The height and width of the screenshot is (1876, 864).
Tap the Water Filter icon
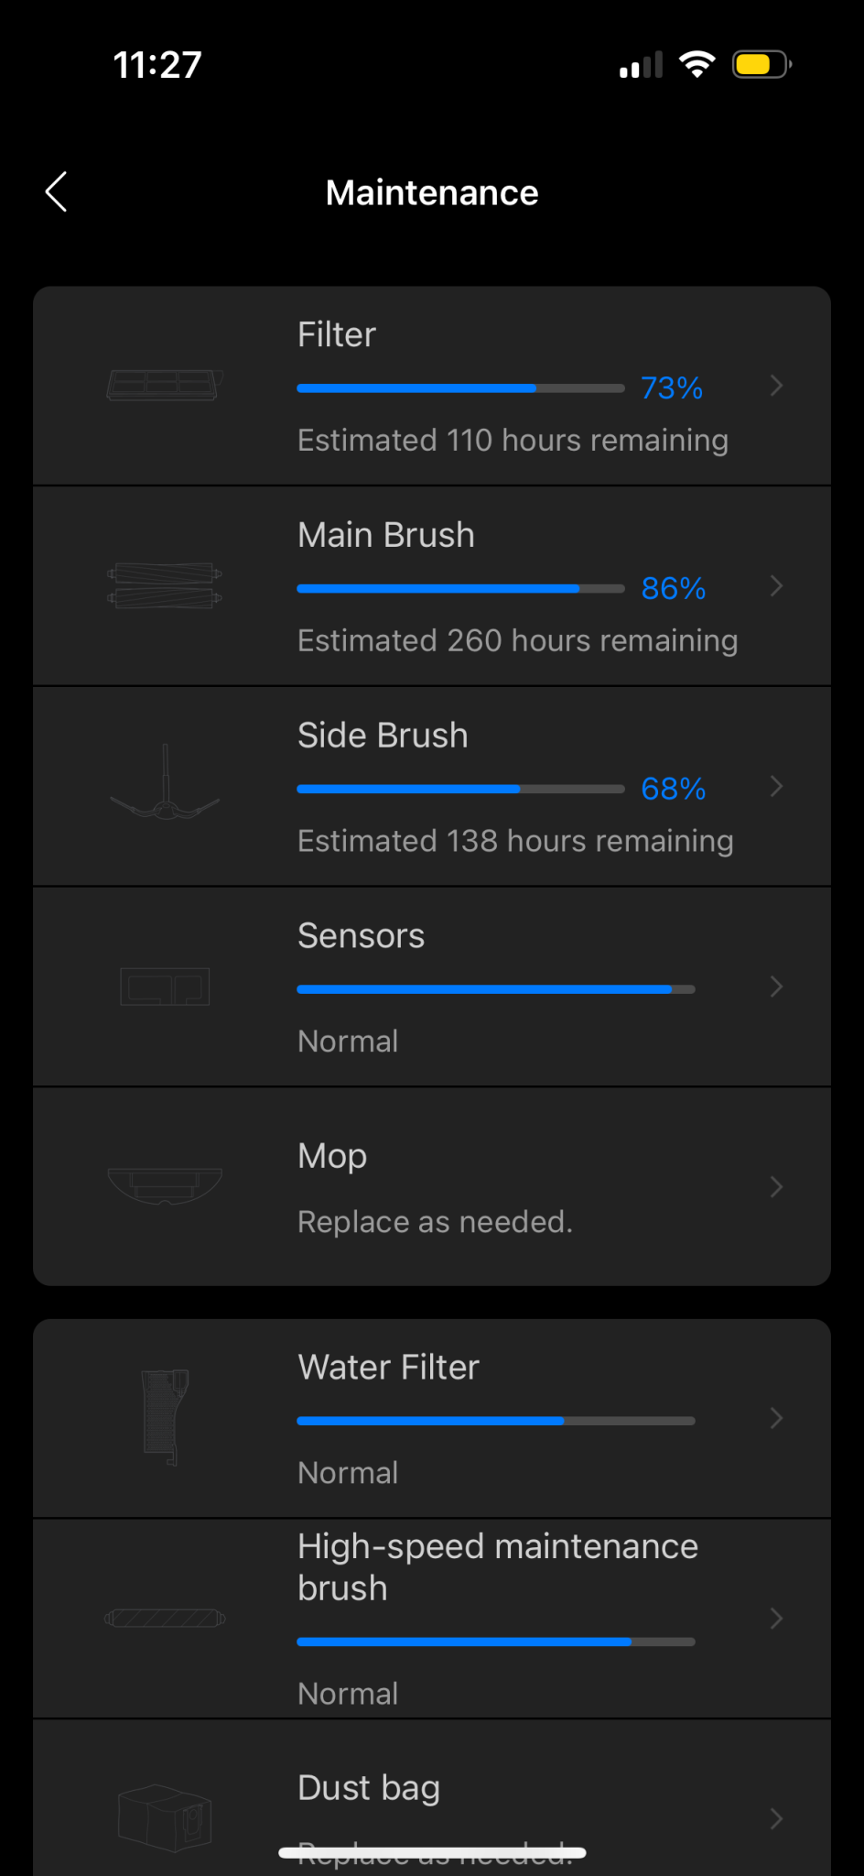(165, 1418)
